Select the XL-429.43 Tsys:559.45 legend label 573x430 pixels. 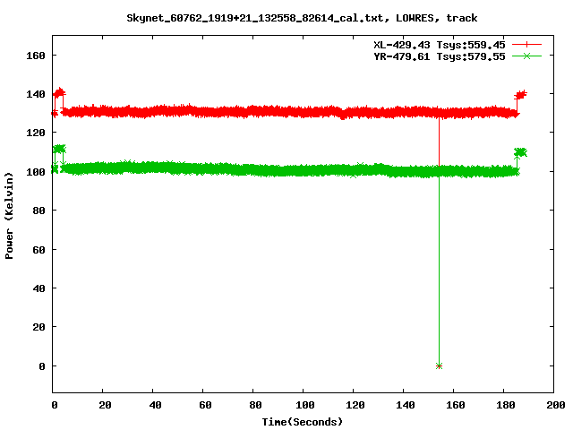click(x=440, y=45)
